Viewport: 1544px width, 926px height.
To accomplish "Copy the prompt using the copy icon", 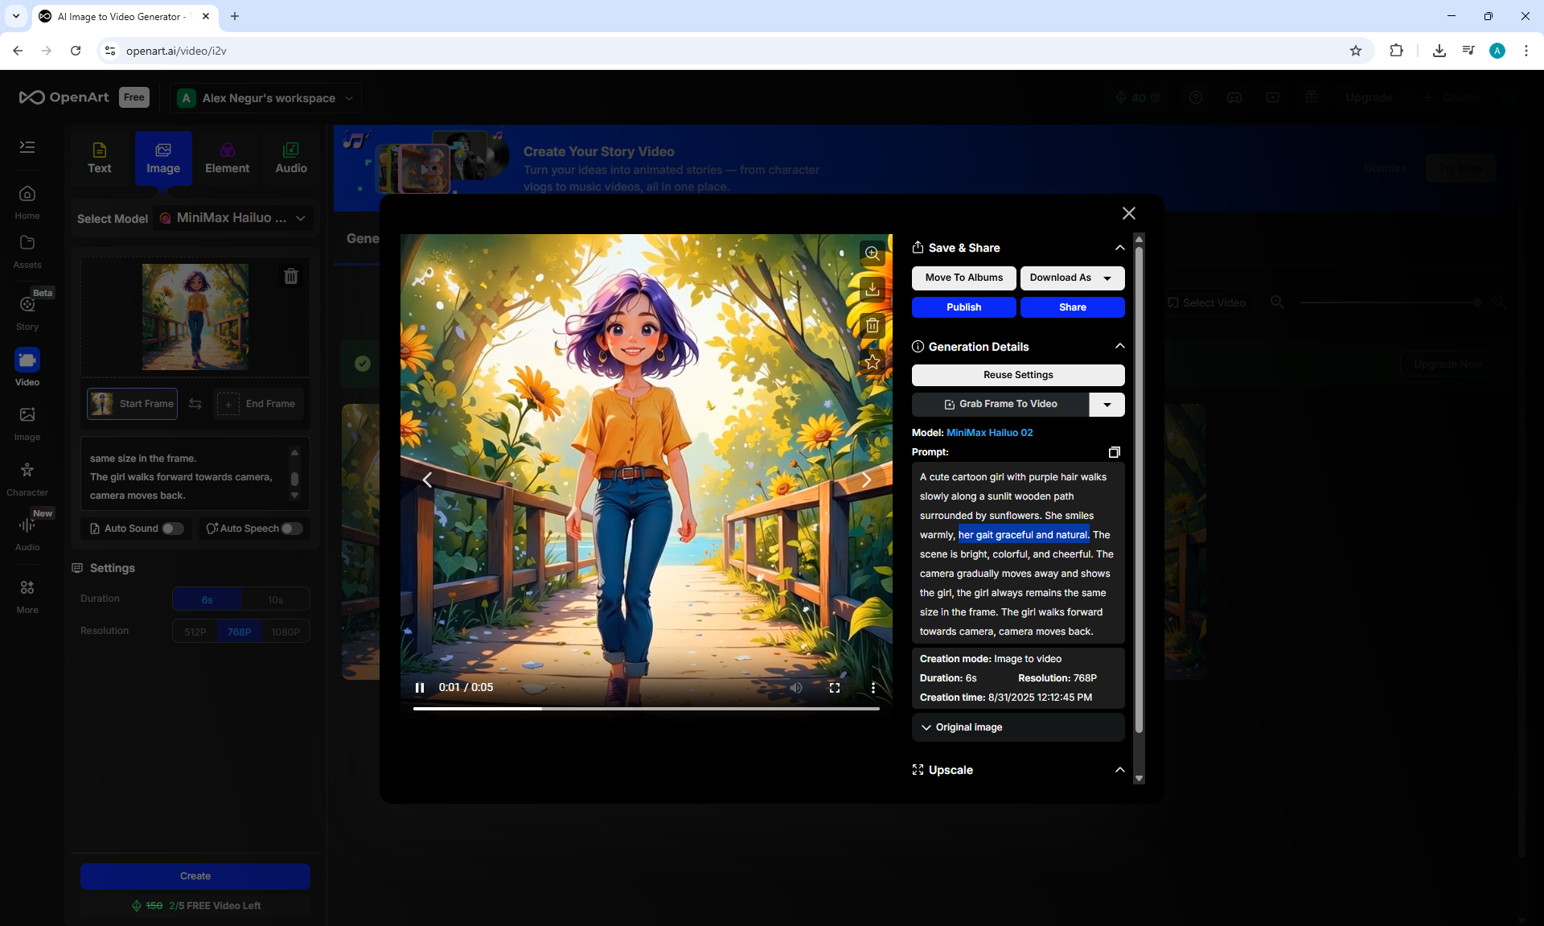I will [1114, 452].
